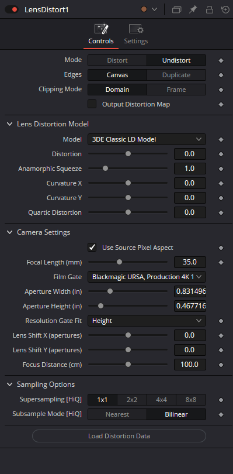Open the Film Gate dropdown
Viewport: 233px width, 474px height.
pyautogui.click(x=147, y=277)
